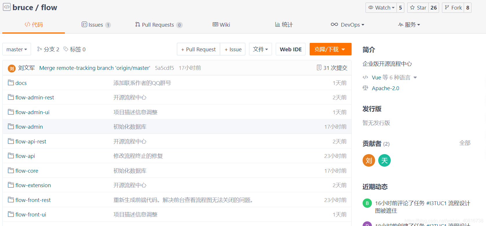Click the green B avatar in recent activity

[x=367, y=203]
